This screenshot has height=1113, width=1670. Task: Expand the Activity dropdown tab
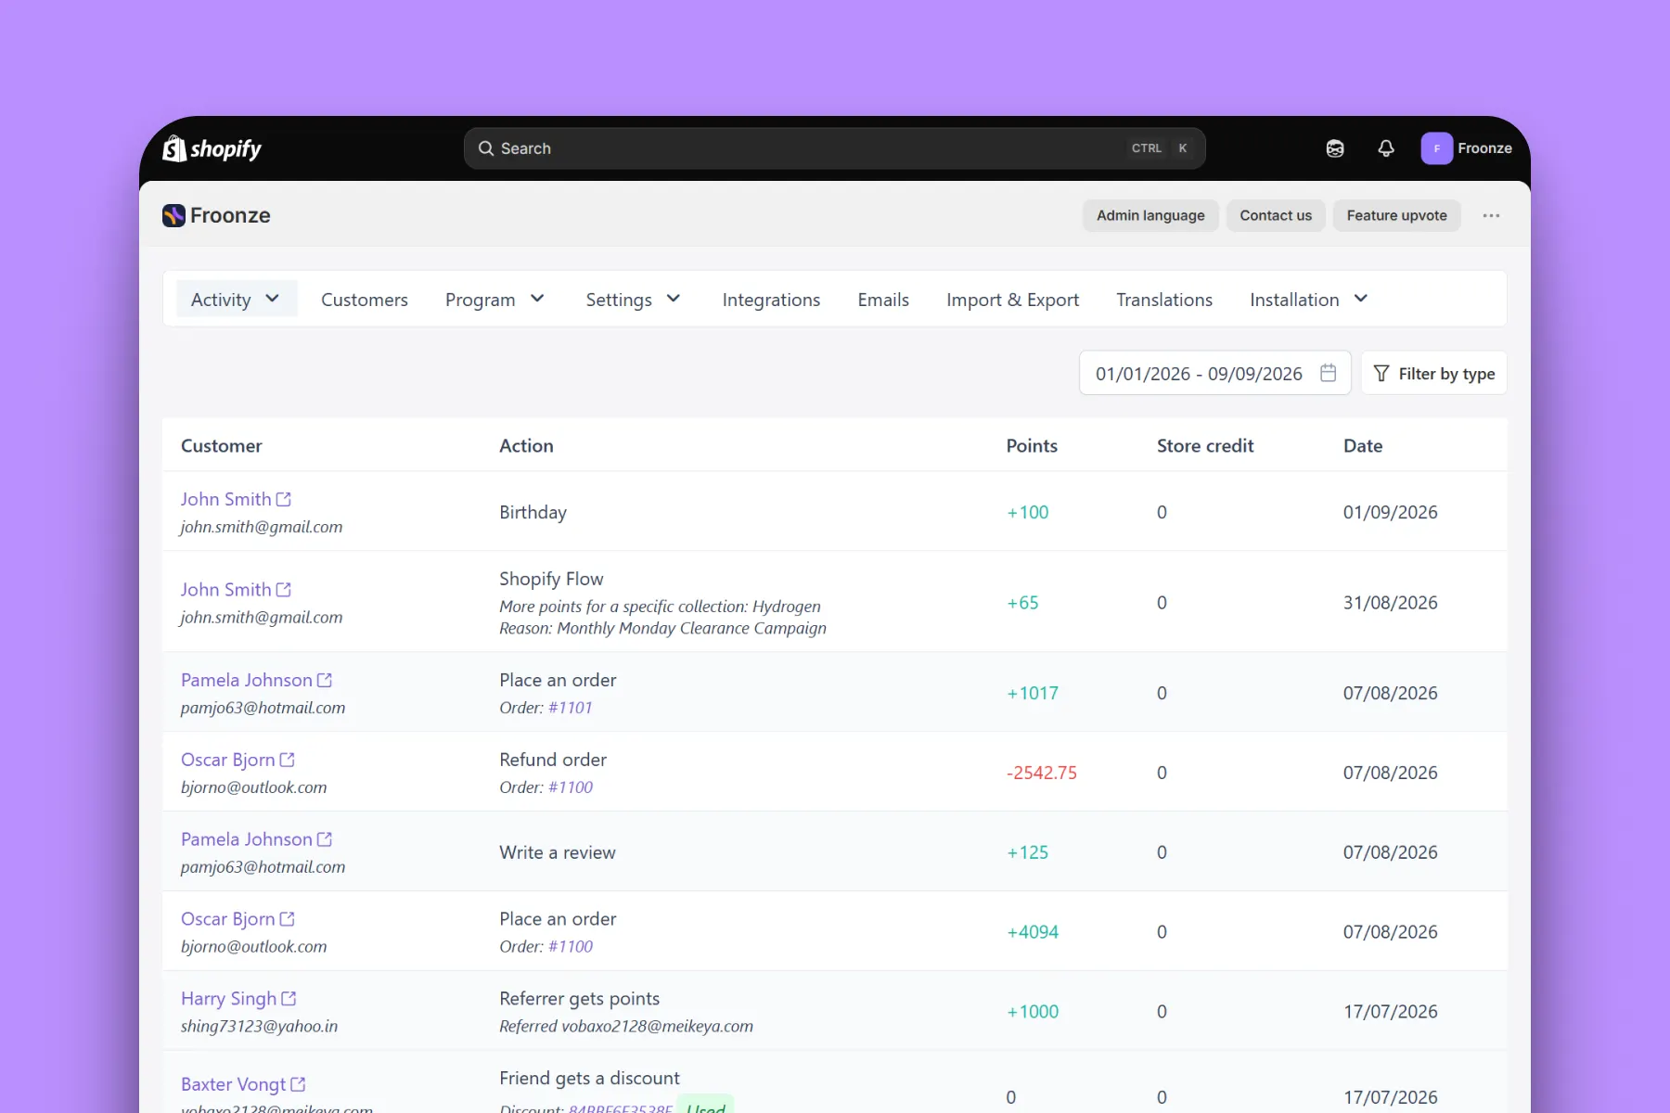[237, 299]
